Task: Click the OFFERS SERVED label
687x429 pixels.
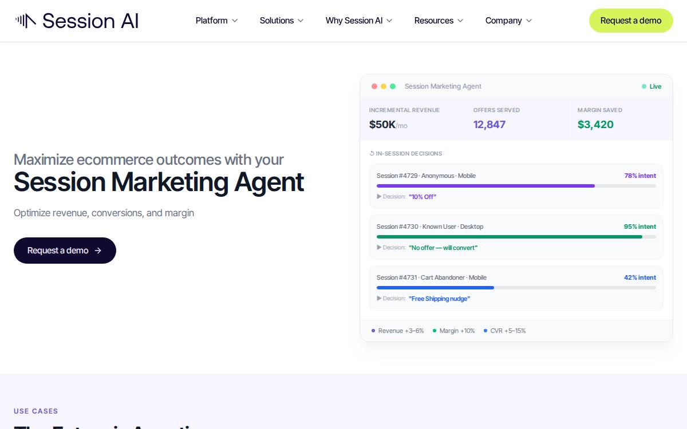Action: pyautogui.click(x=496, y=110)
